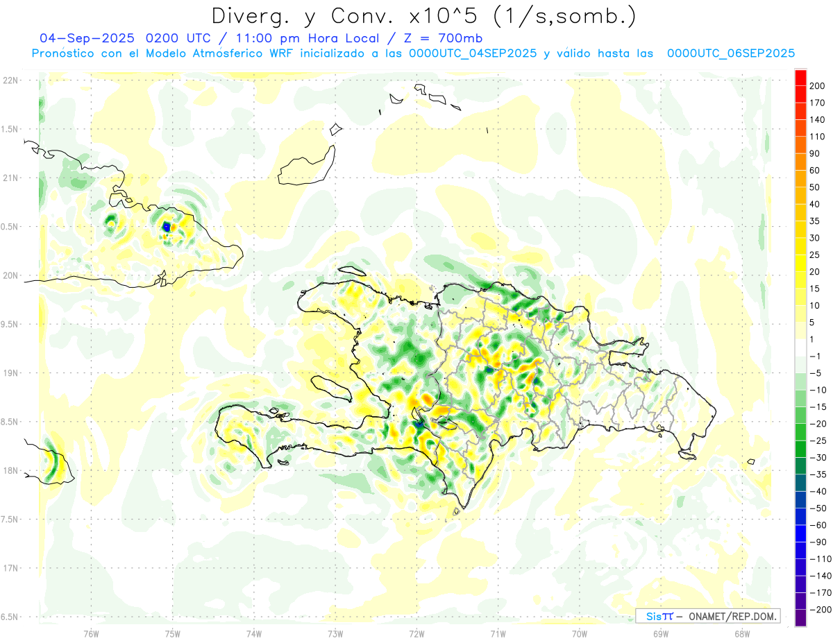
Task: Click the green swatch near level -25
Action: coord(800,449)
